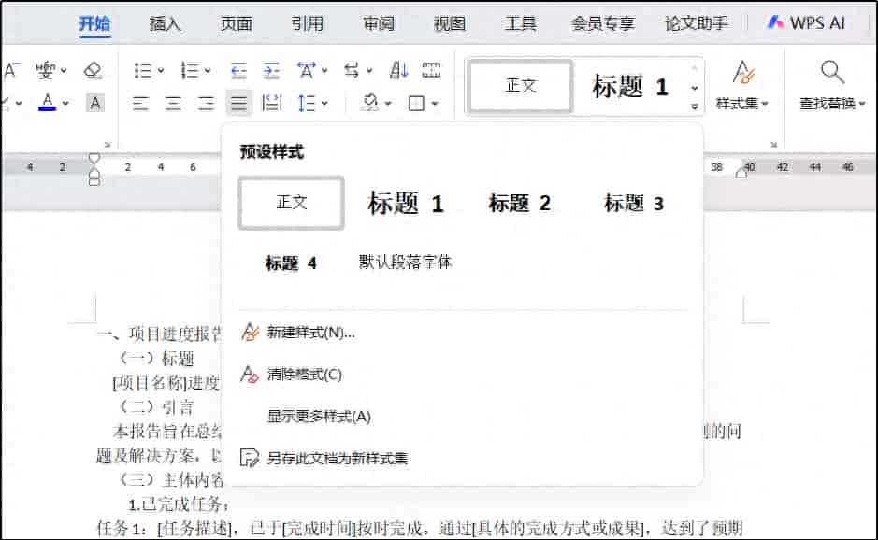Apply 标题 1 style from ribbon gallery

pyautogui.click(x=630, y=87)
